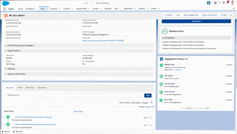237x134 pixels.
Task: Open the Rewind utility bar item
Action: (x=6, y=132)
